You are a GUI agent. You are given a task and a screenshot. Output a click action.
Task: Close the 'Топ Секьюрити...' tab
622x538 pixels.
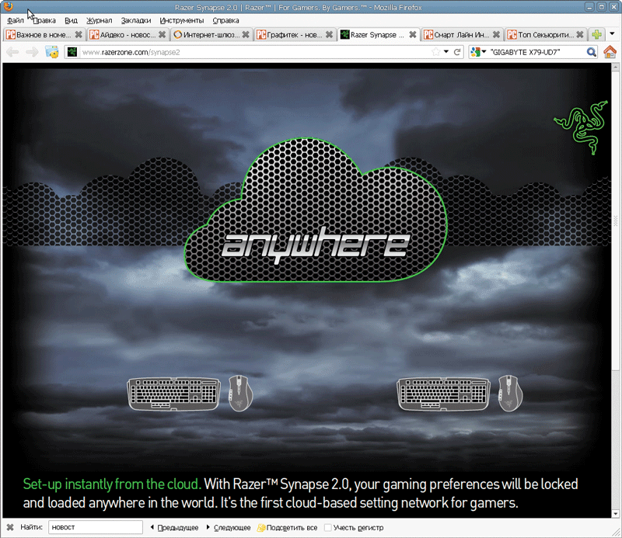(x=579, y=35)
